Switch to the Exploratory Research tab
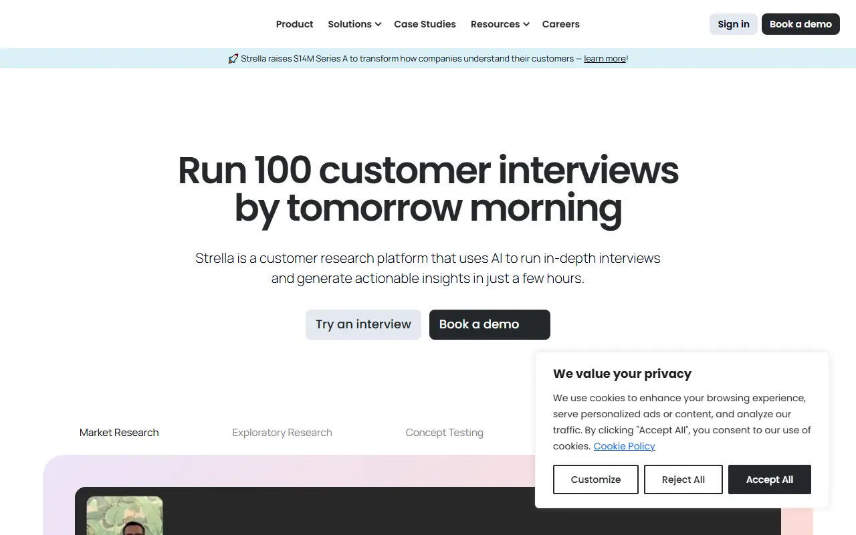856x535 pixels. click(282, 433)
